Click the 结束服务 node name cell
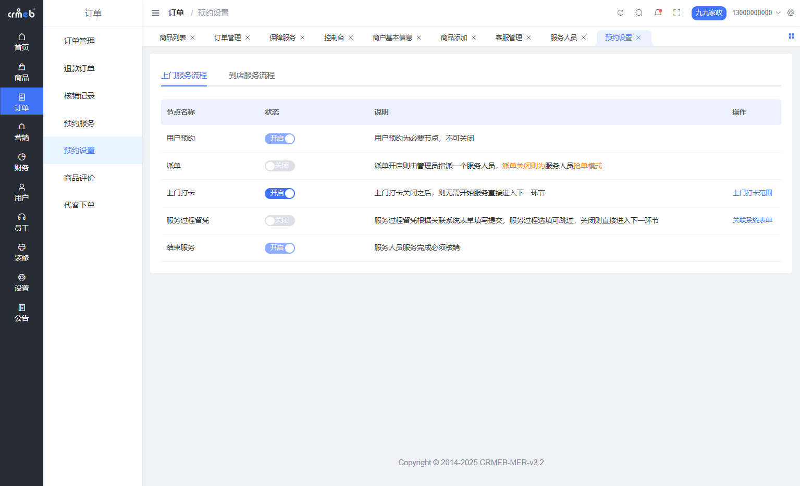This screenshot has height=486, width=800. click(180, 247)
